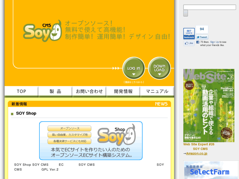
Task: Click the Soy CMS logo
Action: [x=42, y=31]
